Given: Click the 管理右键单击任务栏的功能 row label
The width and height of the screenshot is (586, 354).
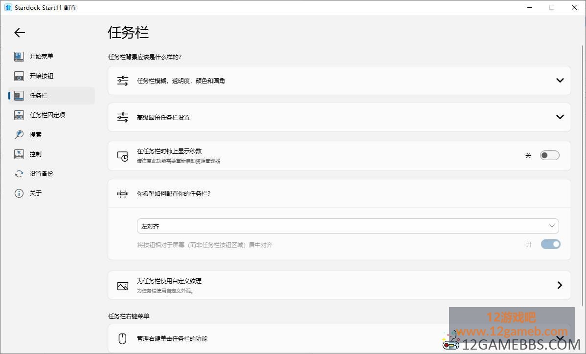Looking at the screenshot, I should (172, 339).
